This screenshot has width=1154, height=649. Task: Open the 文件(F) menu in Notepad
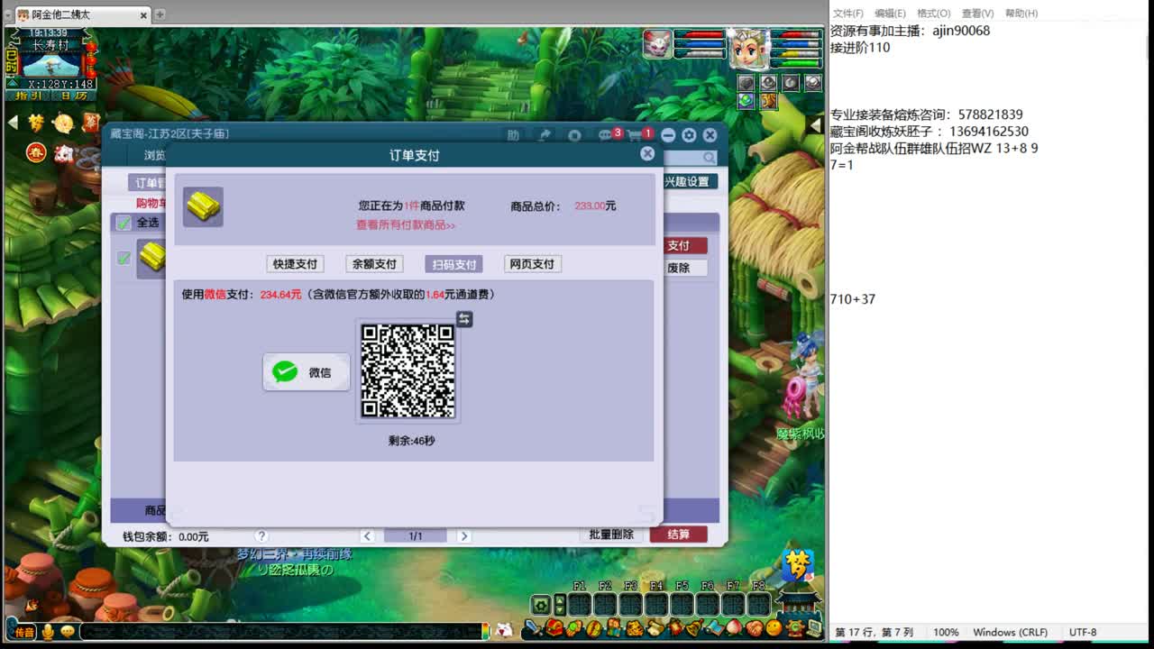pos(848,14)
